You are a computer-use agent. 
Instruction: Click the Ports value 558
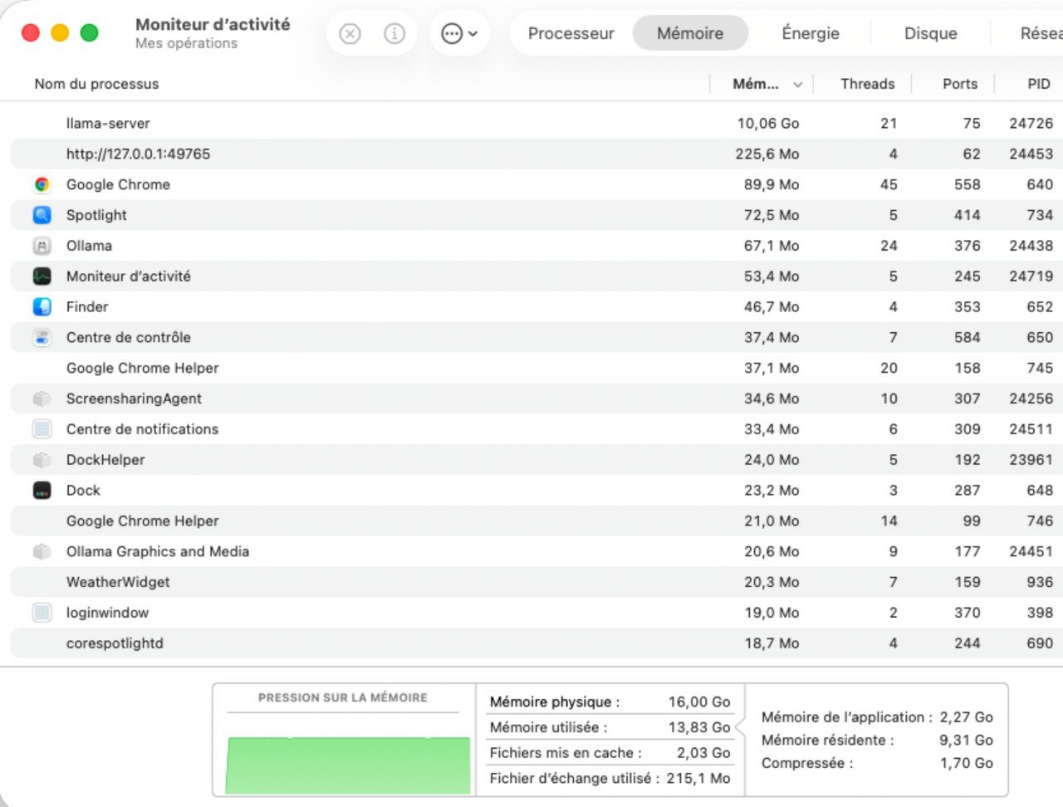967,184
